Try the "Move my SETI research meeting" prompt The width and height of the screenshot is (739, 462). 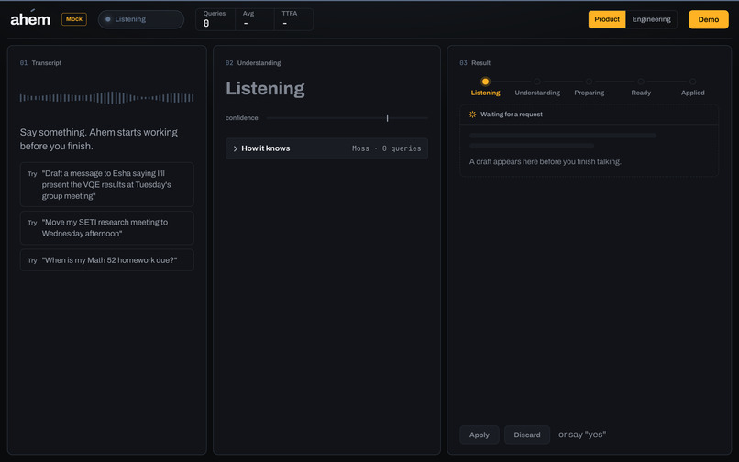click(107, 227)
